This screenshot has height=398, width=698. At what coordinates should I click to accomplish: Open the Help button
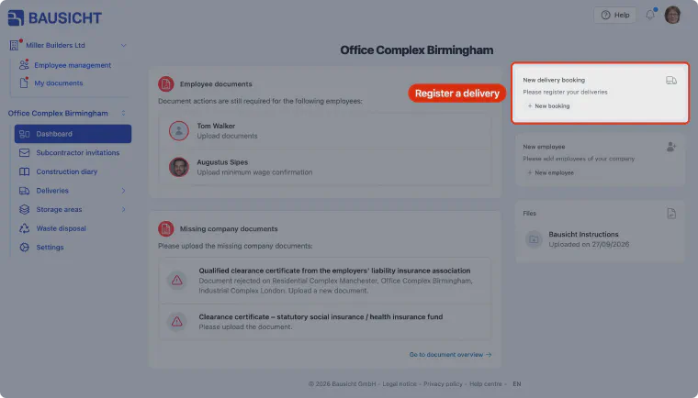pos(614,15)
